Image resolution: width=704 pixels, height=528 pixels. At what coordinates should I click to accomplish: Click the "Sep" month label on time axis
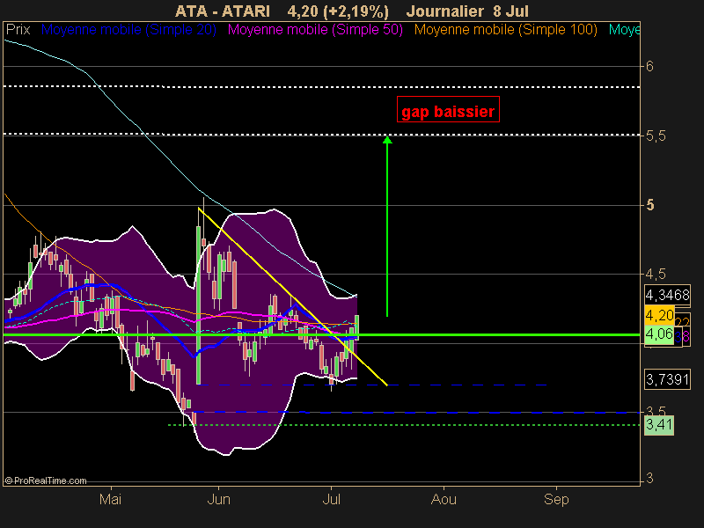click(x=556, y=499)
